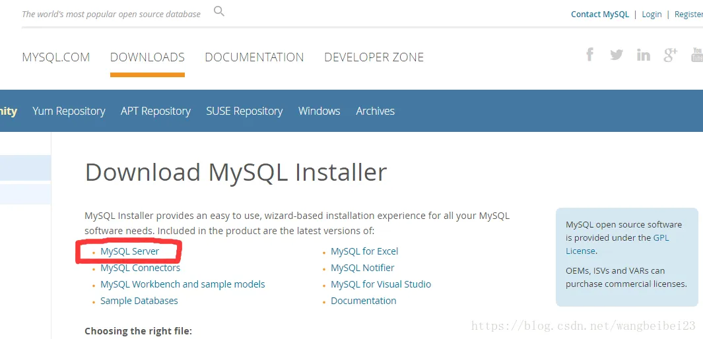703x339 pixels.
Task: Click the Register link
Action: point(688,15)
